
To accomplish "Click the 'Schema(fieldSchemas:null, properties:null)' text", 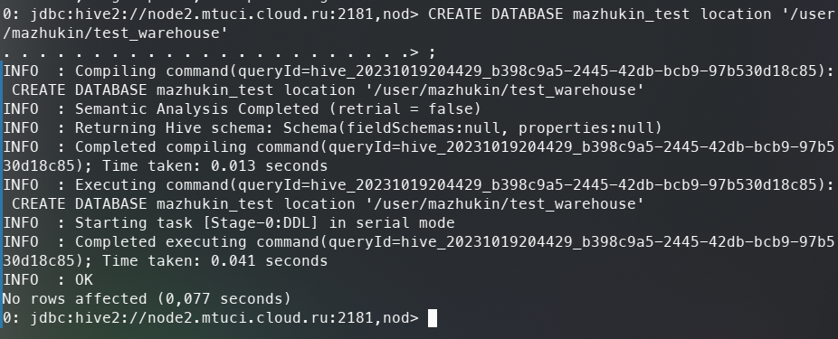I will coord(472,128).
